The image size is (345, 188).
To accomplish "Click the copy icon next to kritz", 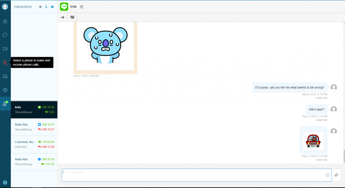I will click(x=82, y=7).
